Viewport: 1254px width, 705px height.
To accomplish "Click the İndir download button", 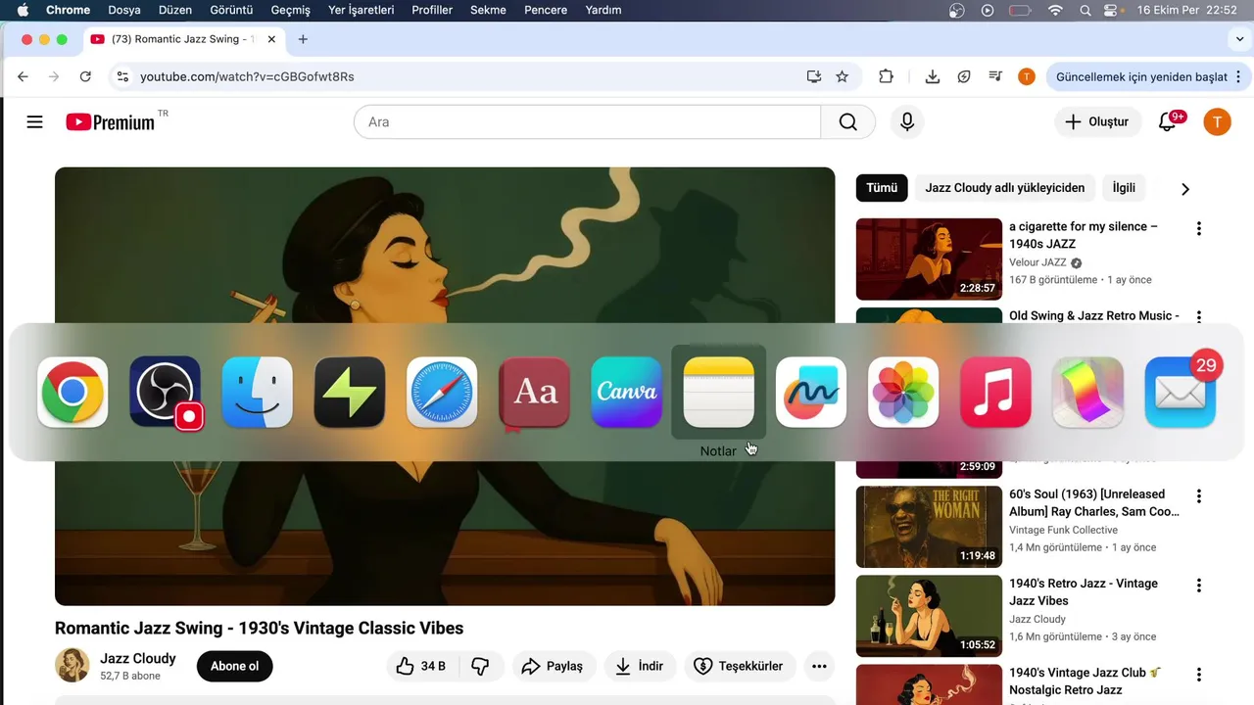I will tap(639, 667).
